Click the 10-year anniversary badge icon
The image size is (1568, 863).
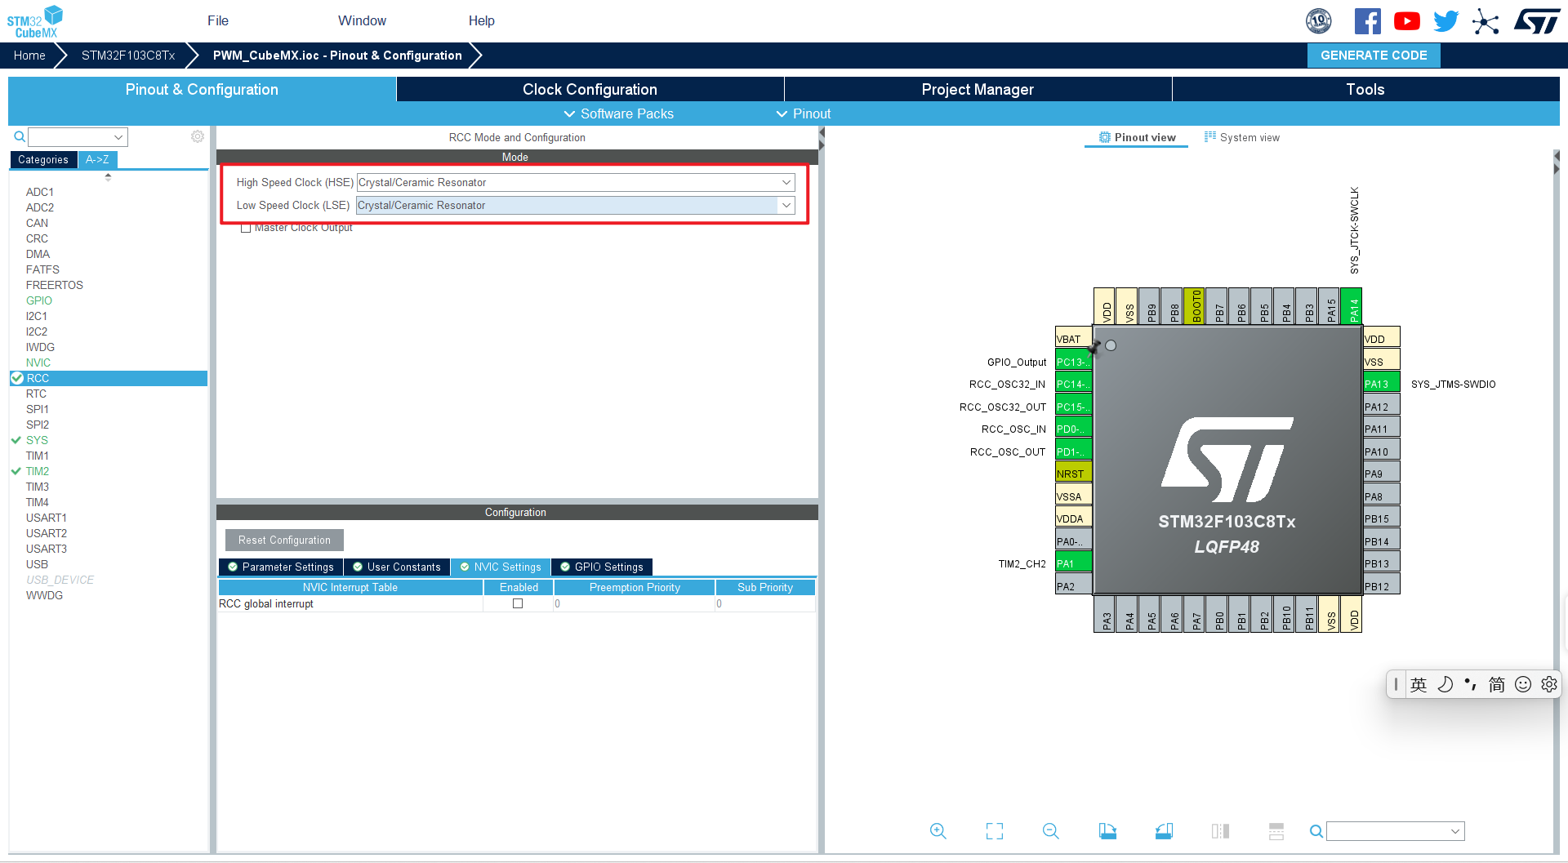(x=1318, y=21)
